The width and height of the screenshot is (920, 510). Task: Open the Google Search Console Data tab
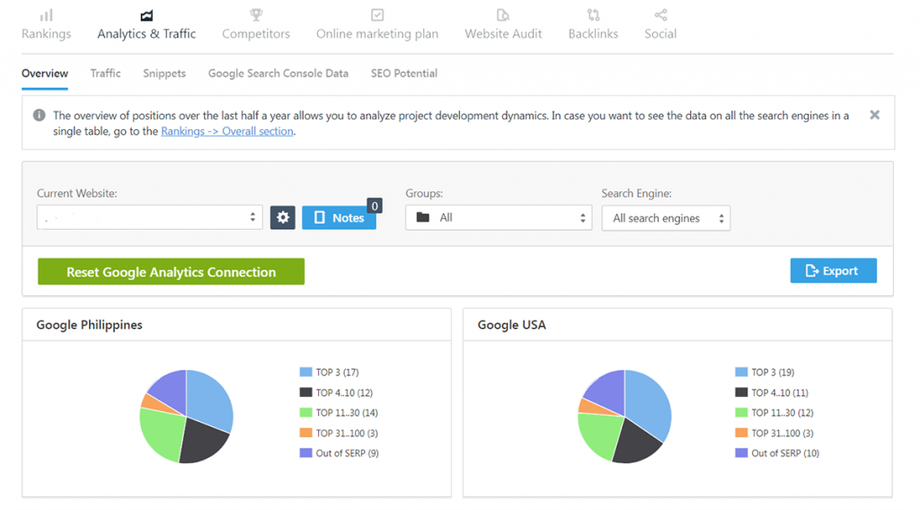click(278, 74)
